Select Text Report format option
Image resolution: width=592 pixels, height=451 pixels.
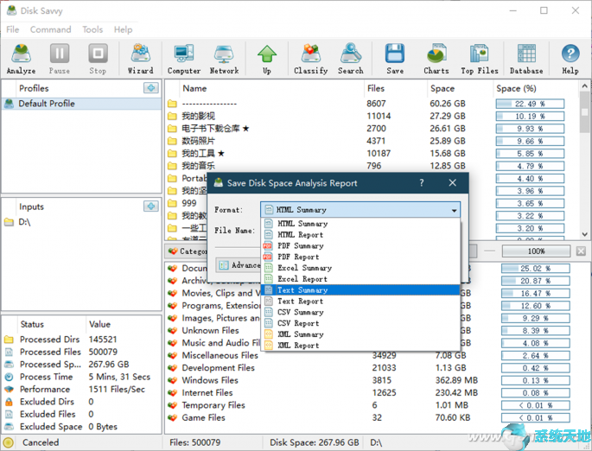point(362,302)
